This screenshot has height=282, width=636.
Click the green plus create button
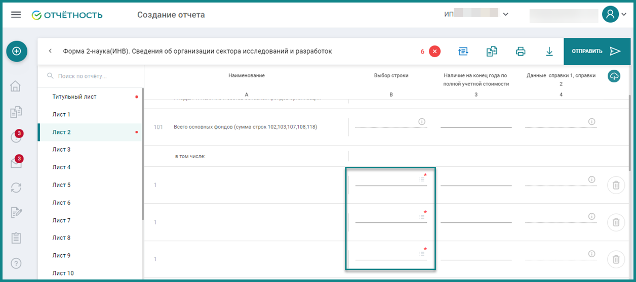(16, 51)
